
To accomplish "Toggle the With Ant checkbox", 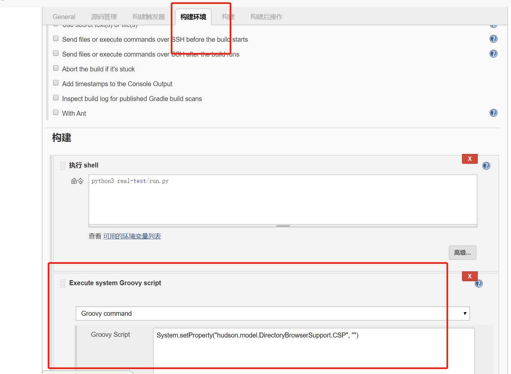I will (56, 112).
